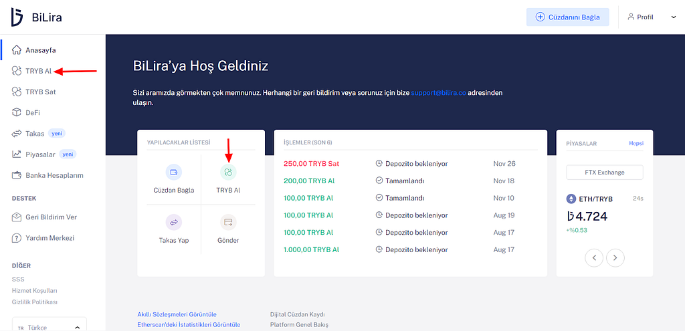Click the FTX Exchange button
This screenshot has width=685, height=331.
(x=605, y=172)
